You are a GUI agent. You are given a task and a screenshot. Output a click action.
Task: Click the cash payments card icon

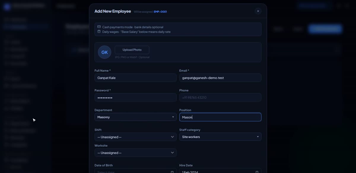click(x=99, y=27)
